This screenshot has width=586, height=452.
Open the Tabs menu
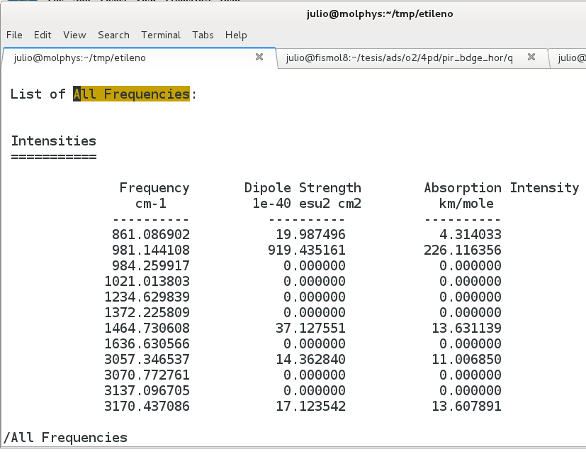(x=203, y=35)
